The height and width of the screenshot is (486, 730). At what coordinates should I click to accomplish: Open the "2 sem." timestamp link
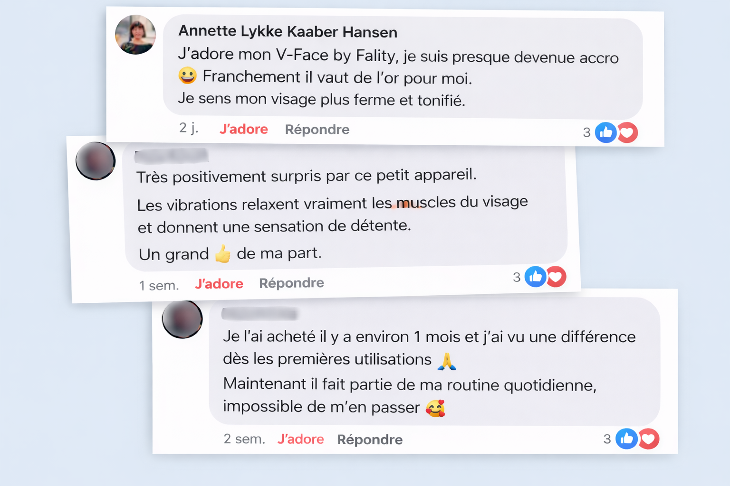point(244,439)
